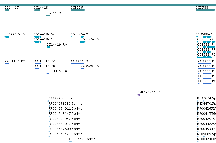Click the CG14419 gene glyph
This screenshot has width=216, height=143.
pos(48,16)
